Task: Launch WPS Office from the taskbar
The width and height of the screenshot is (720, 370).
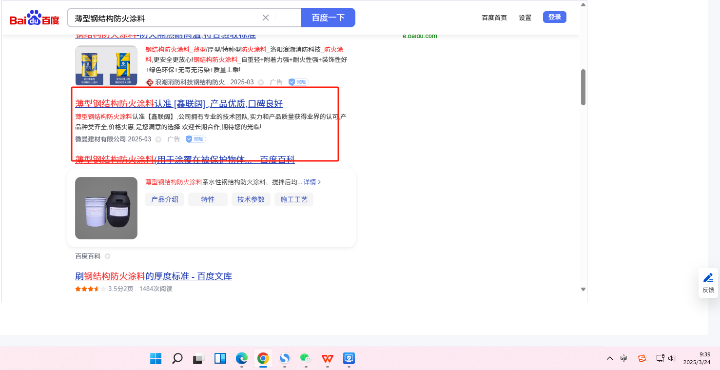Action: pos(327,359)
